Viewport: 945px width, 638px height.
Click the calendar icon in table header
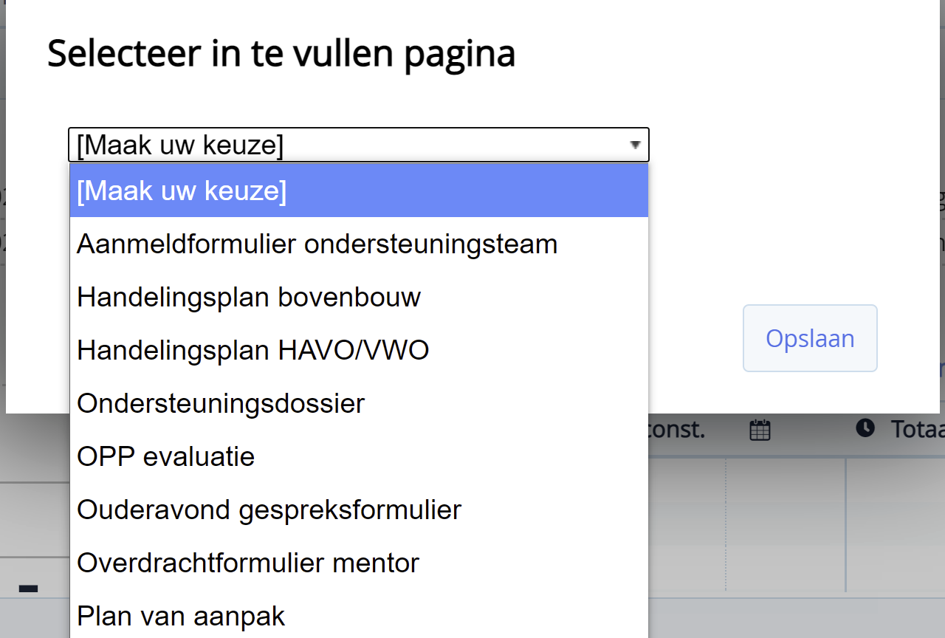(760, 430)
